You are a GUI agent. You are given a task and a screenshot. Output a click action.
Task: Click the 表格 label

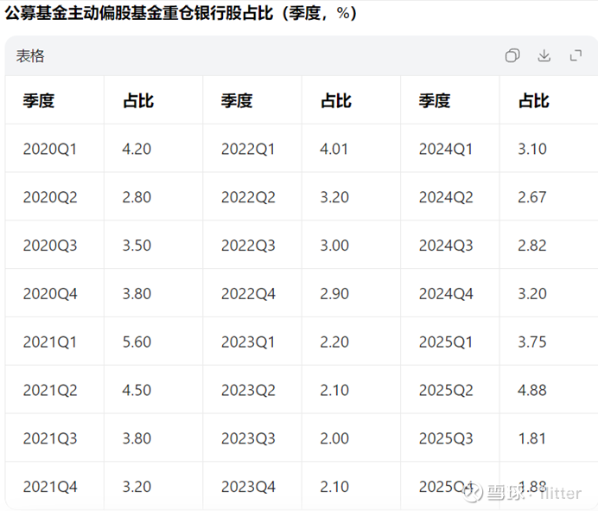(x=30, y=56)
